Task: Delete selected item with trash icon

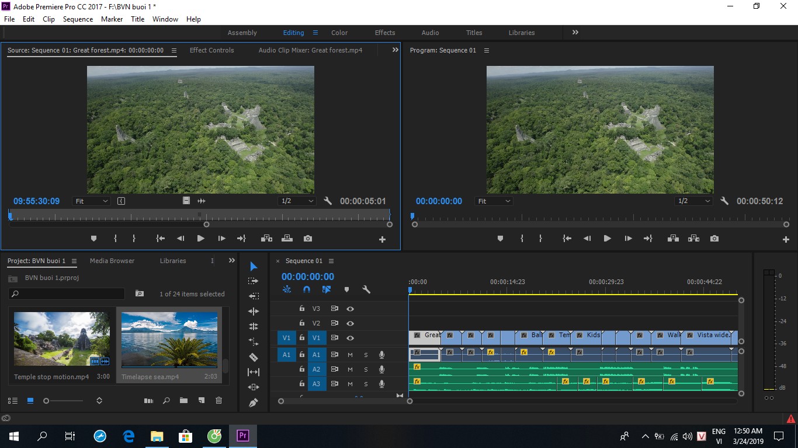Action: (x=218, y=401)
